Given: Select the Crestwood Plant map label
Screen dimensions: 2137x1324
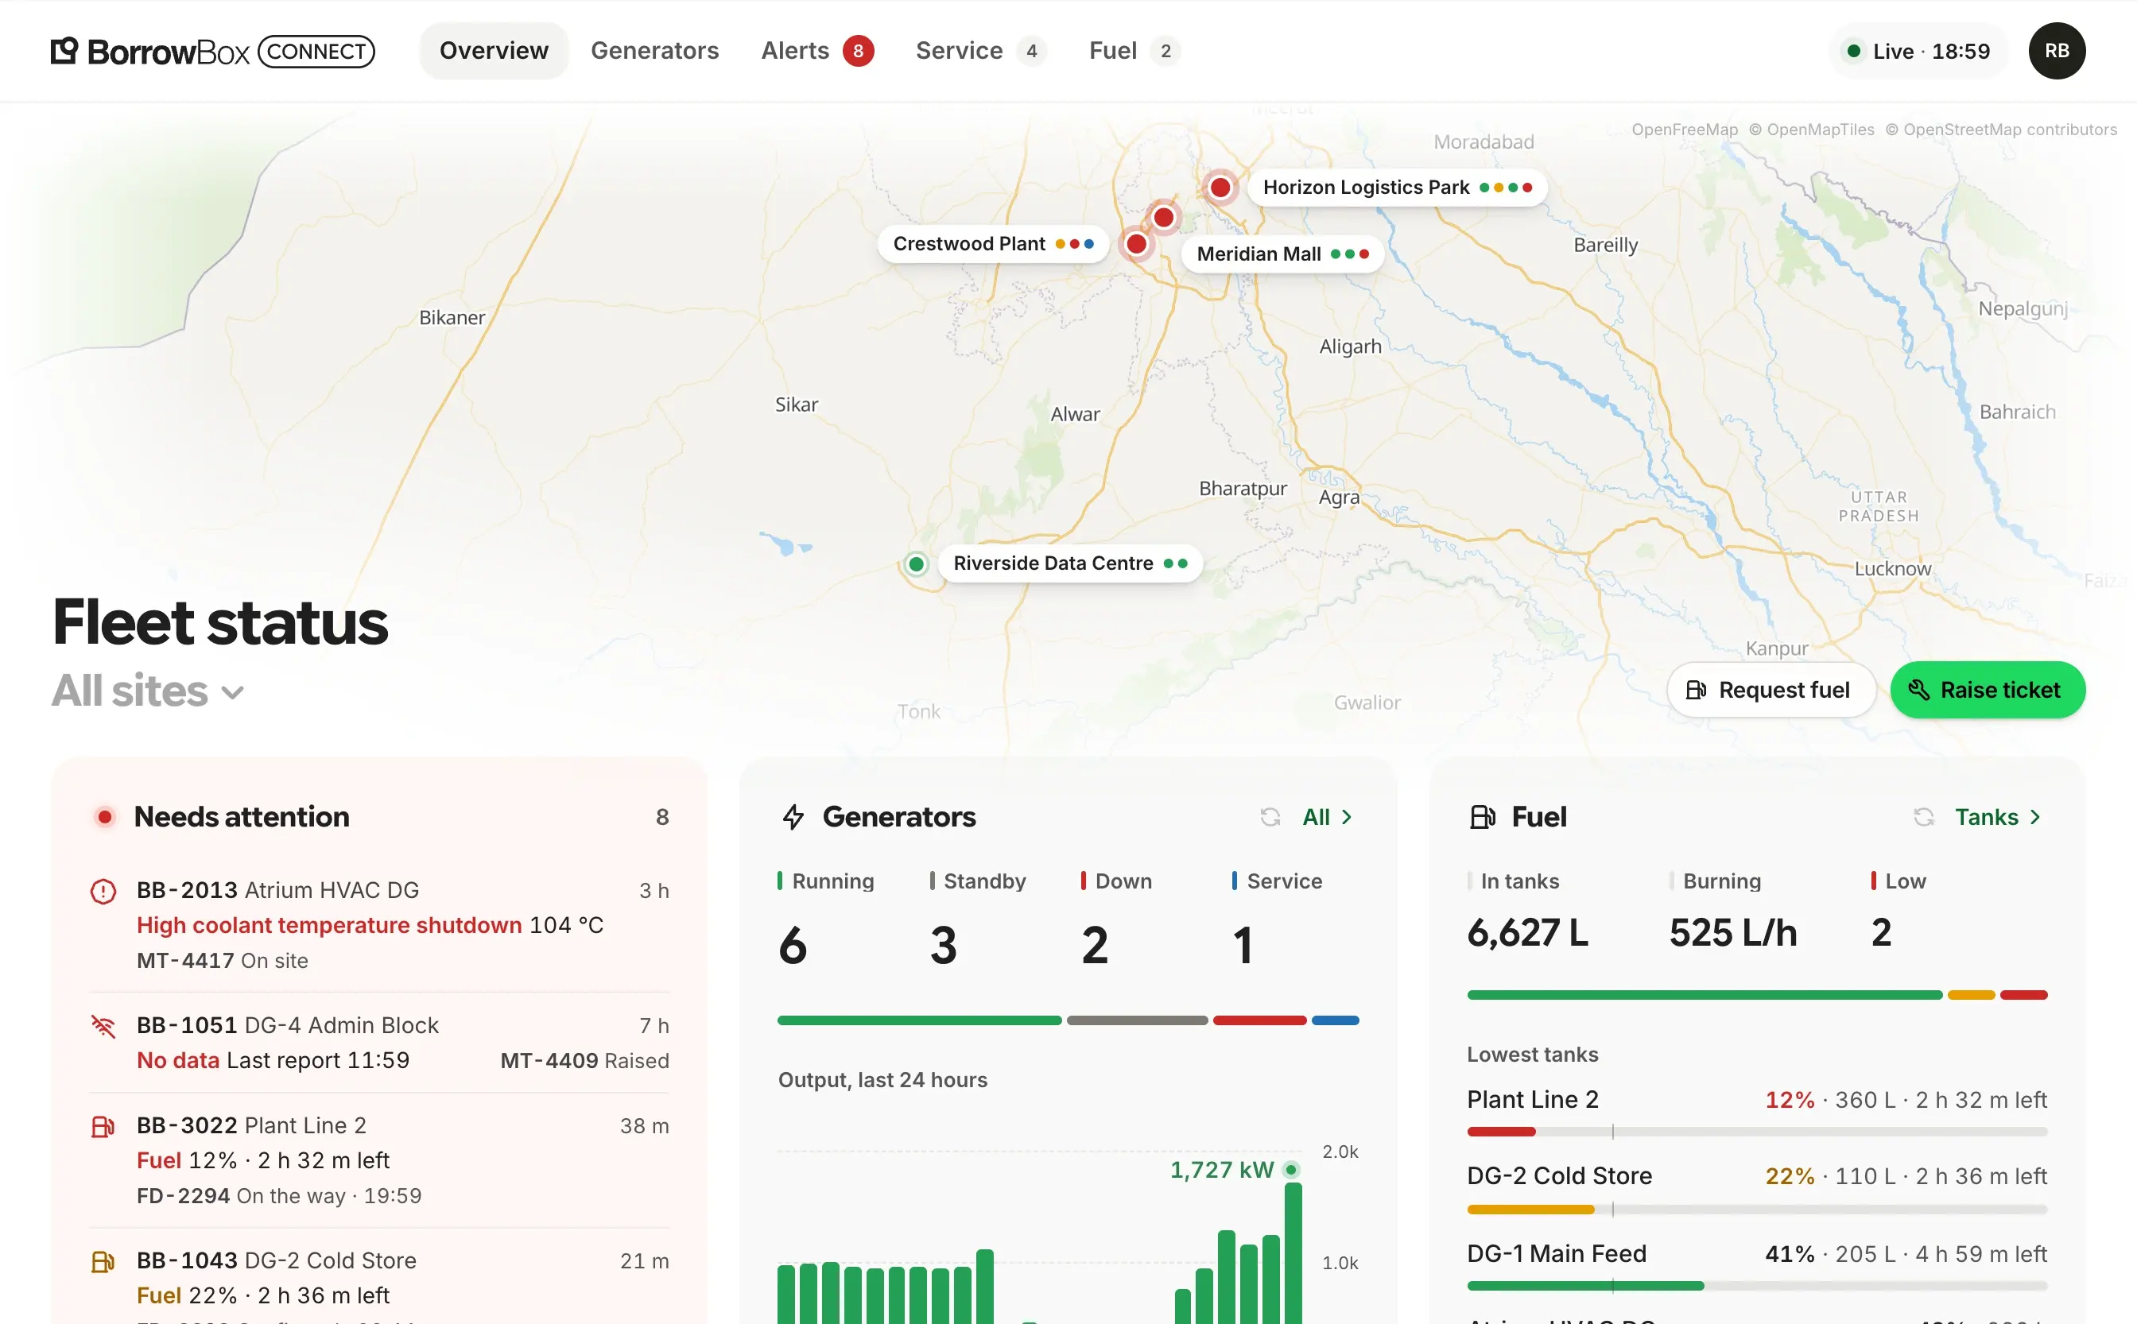Looking at the screenshot, I should (x=993, y=243).
